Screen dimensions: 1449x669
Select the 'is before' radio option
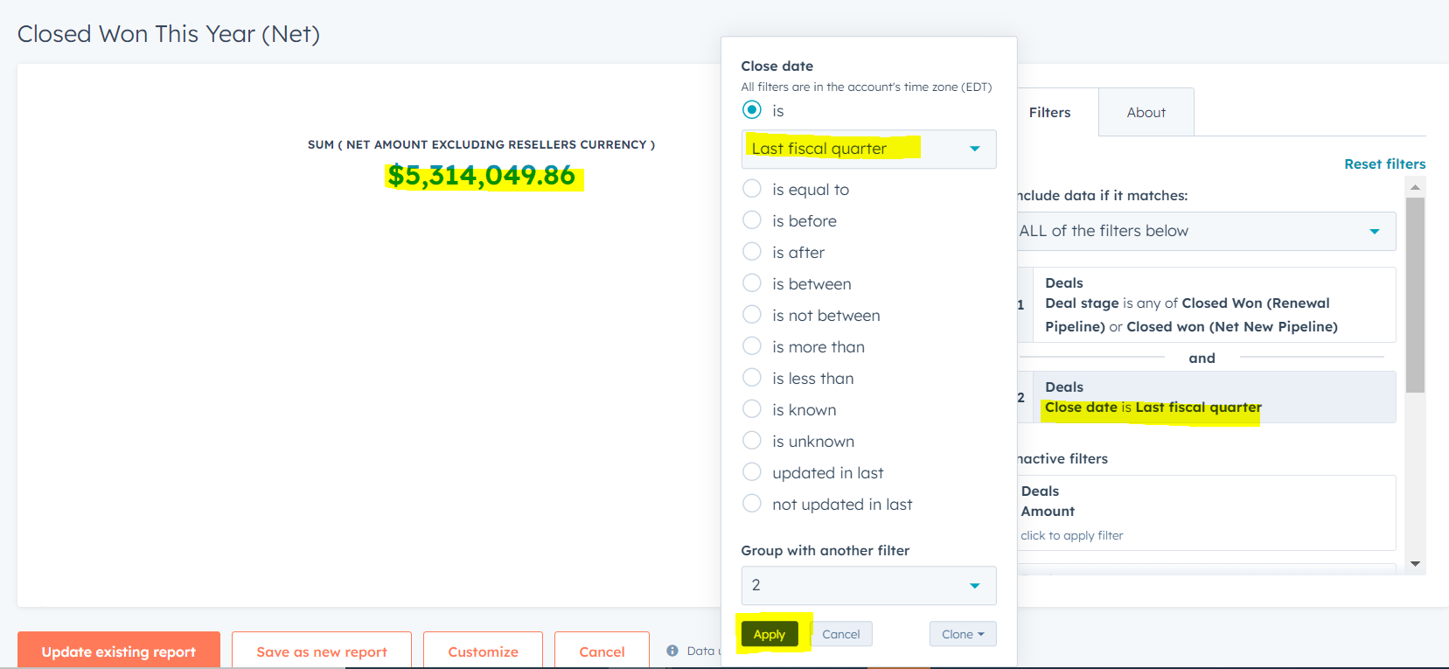tap(751, 220)
